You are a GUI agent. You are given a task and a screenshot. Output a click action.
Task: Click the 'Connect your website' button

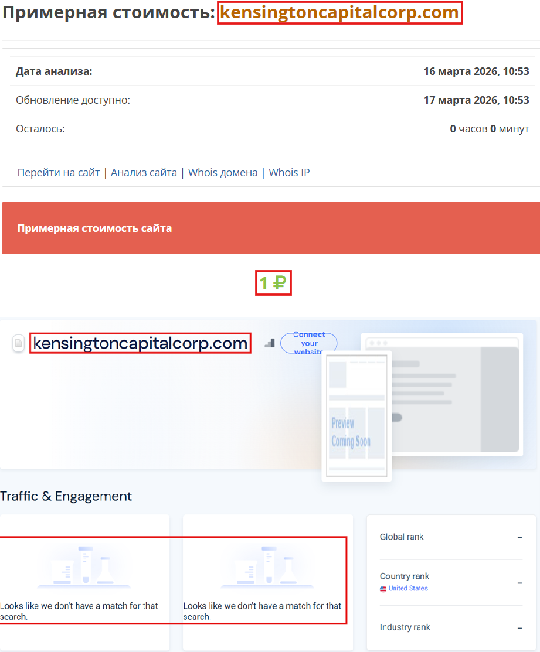point(308,343)
